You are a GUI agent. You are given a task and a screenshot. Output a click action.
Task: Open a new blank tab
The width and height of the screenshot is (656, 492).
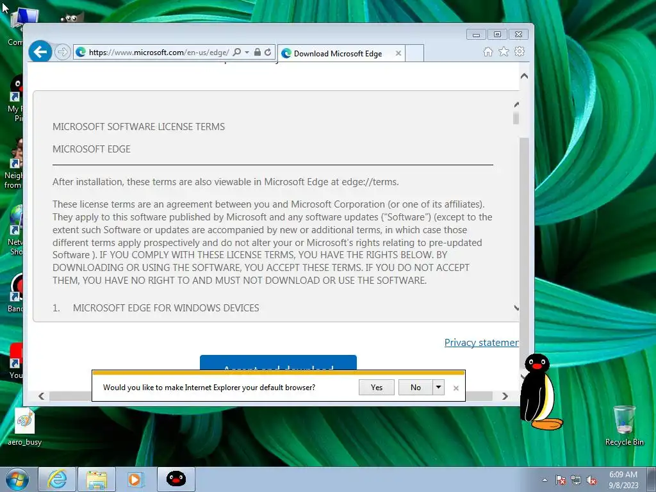pos(414,53)
